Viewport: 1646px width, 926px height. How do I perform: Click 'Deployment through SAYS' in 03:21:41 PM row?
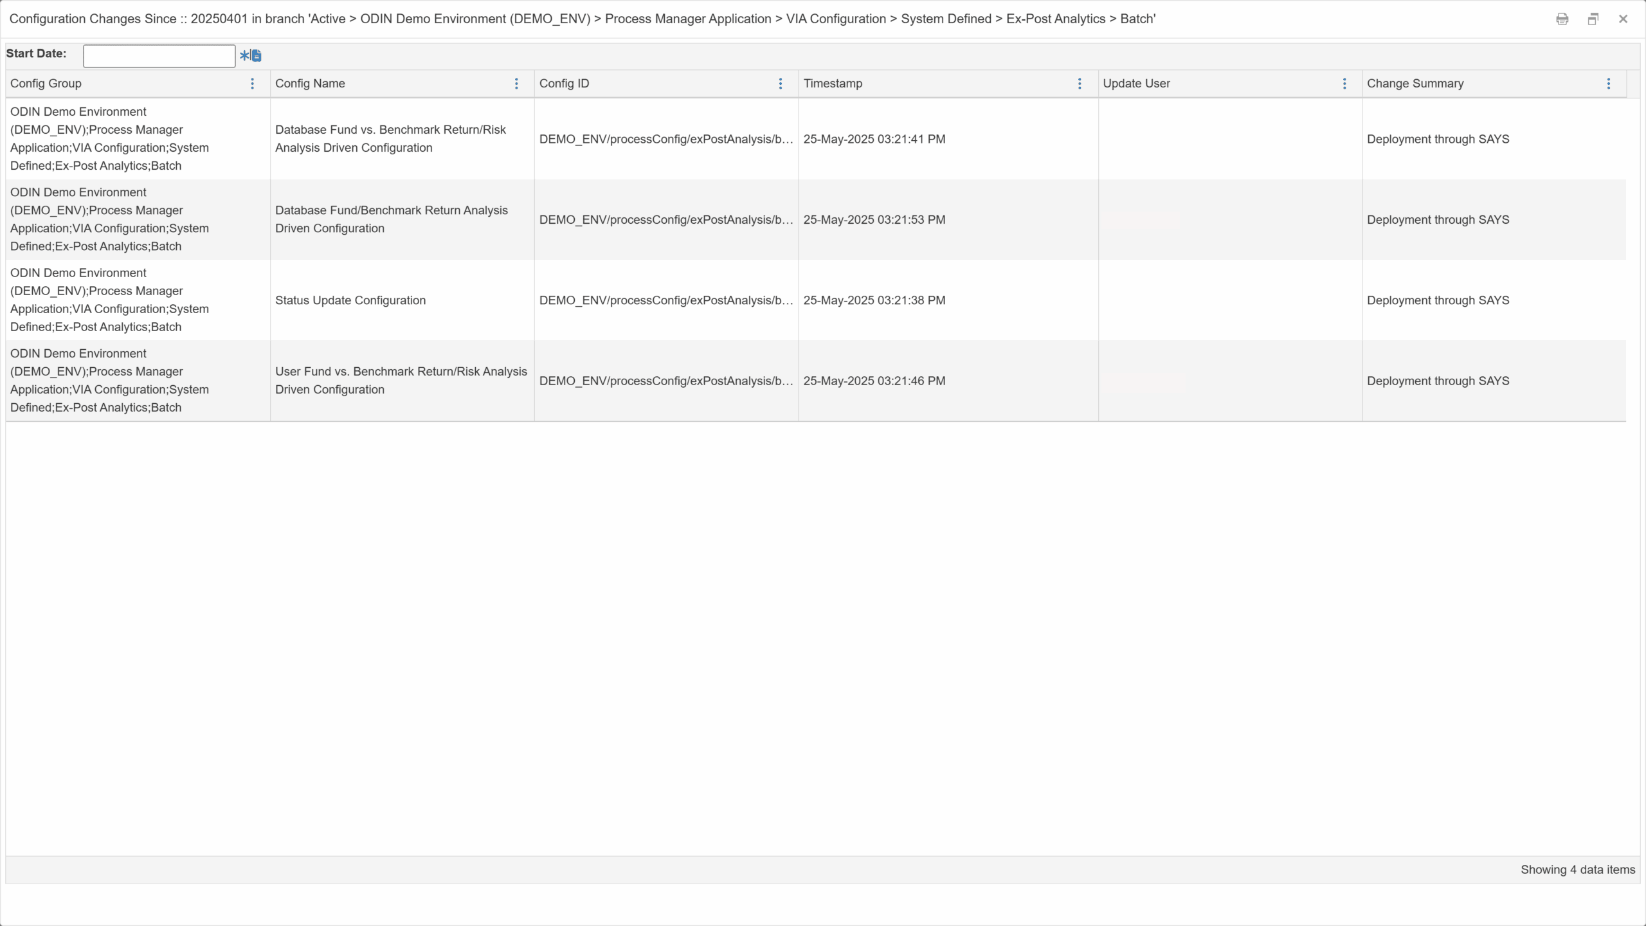[1438, 139]
